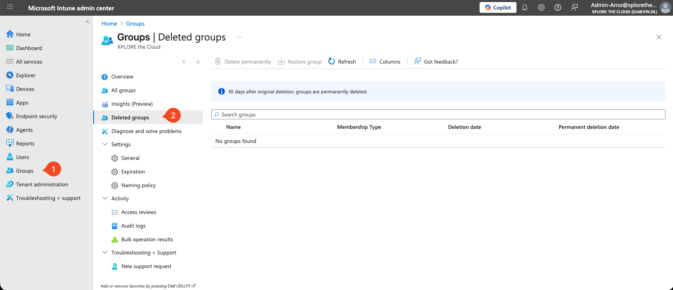Open Access reviews checklist icon
The image size is (673, 290).
tap(115, 212)
